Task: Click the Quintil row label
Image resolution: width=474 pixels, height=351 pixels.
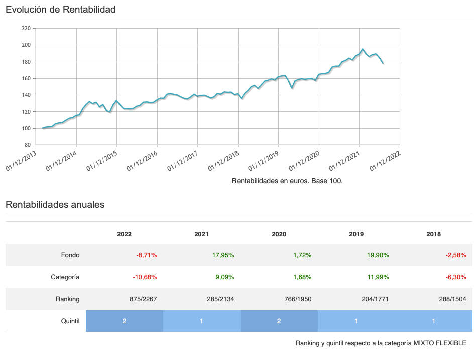Action: click(70, 321)
